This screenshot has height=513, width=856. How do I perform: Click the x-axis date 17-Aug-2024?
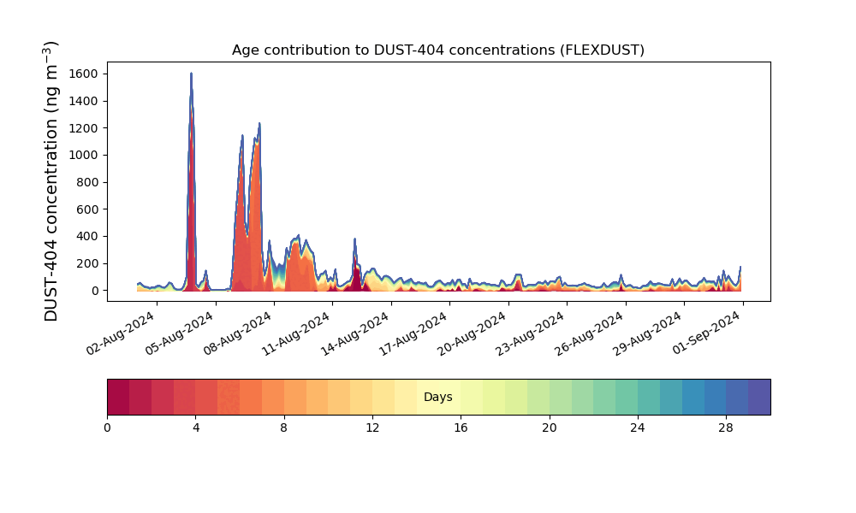[413, 333]
